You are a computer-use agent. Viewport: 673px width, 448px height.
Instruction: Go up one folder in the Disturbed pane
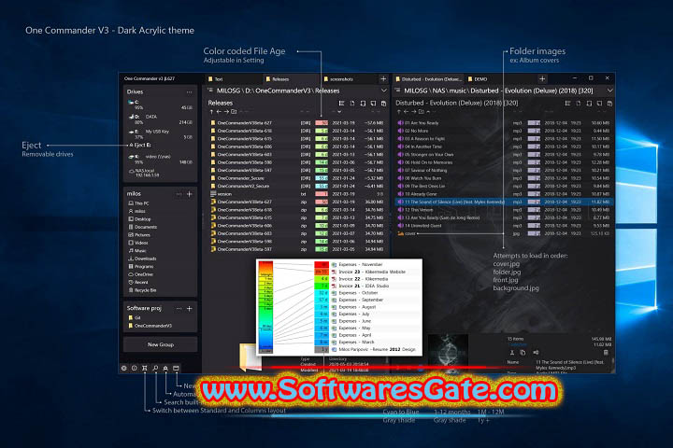399,111
